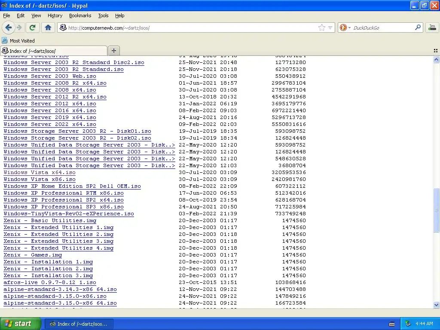Open Xenix - Extended Utilities 1.img

tap(58, 227)
